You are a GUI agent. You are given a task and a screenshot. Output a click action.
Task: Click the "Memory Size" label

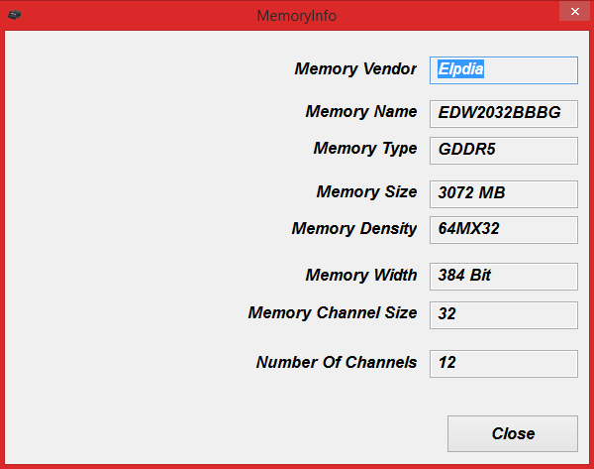(x=366, y=192)
